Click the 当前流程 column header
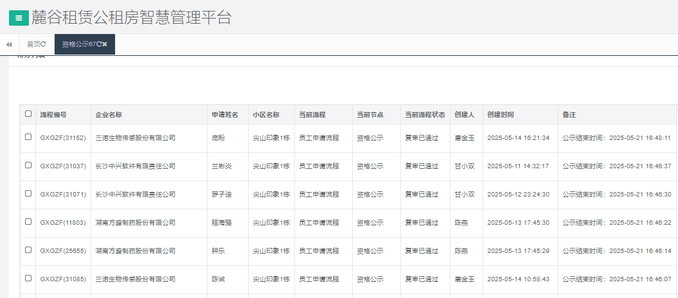This screenshot has width=678, height=298. pos(312,115)
